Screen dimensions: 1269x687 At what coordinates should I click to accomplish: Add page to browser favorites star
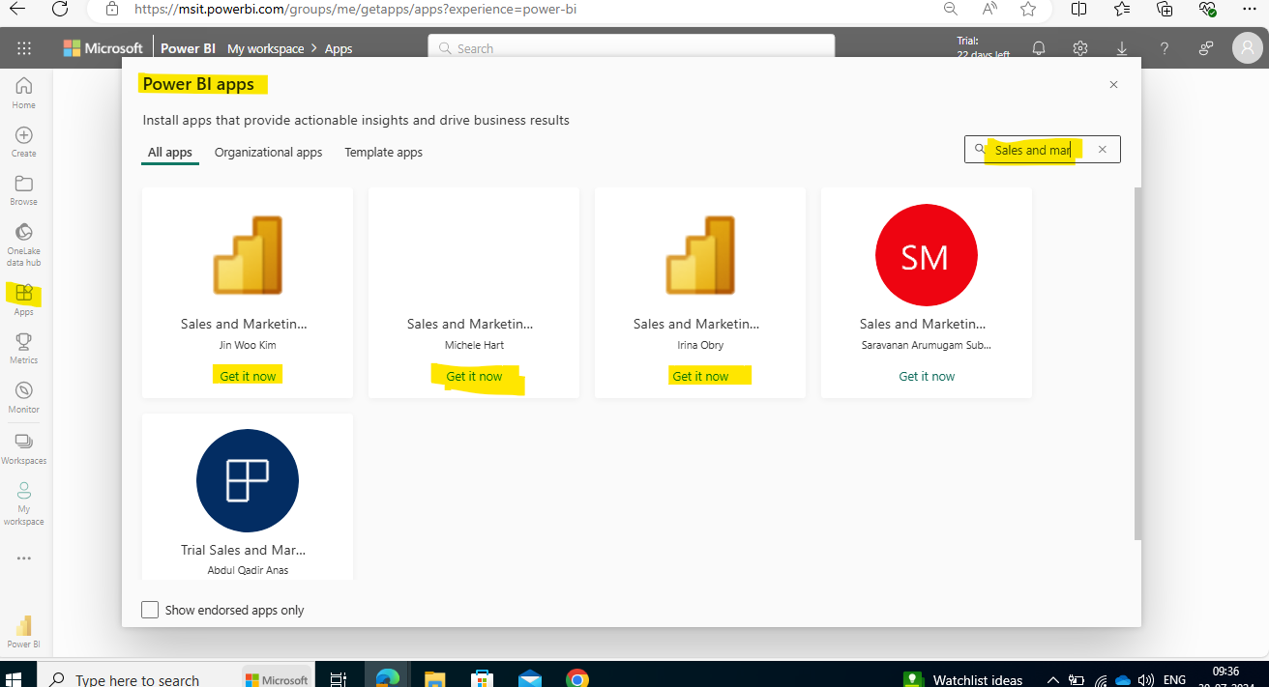[x=1028, y=9]
